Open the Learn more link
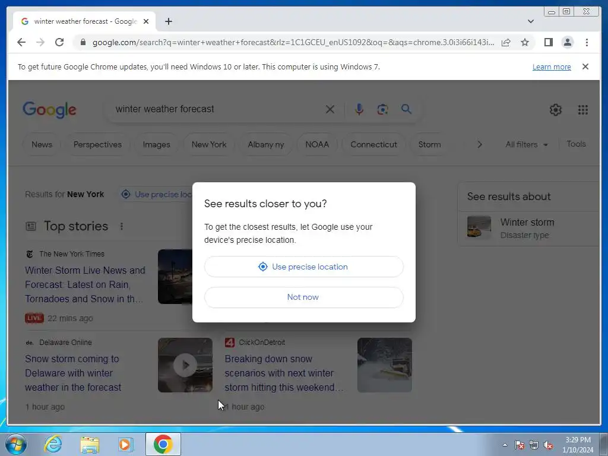Image resolution: width=608 pixels, height=456 pixels. point(552,66)
